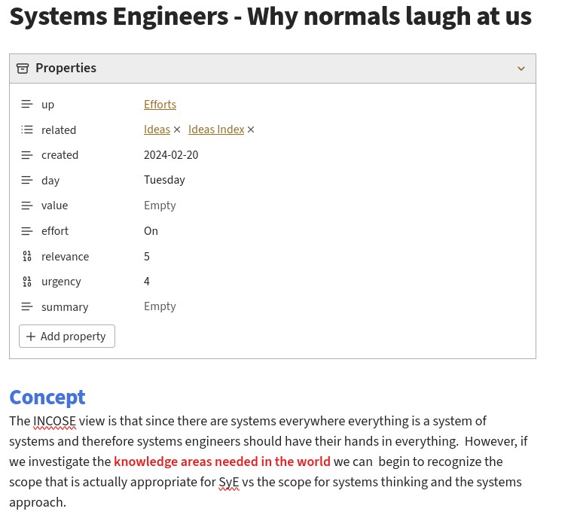Image resolution: width=577 pixels, height=530 pixels.
Task: Click the 'Concept' heading
Action: pos(47,397)
